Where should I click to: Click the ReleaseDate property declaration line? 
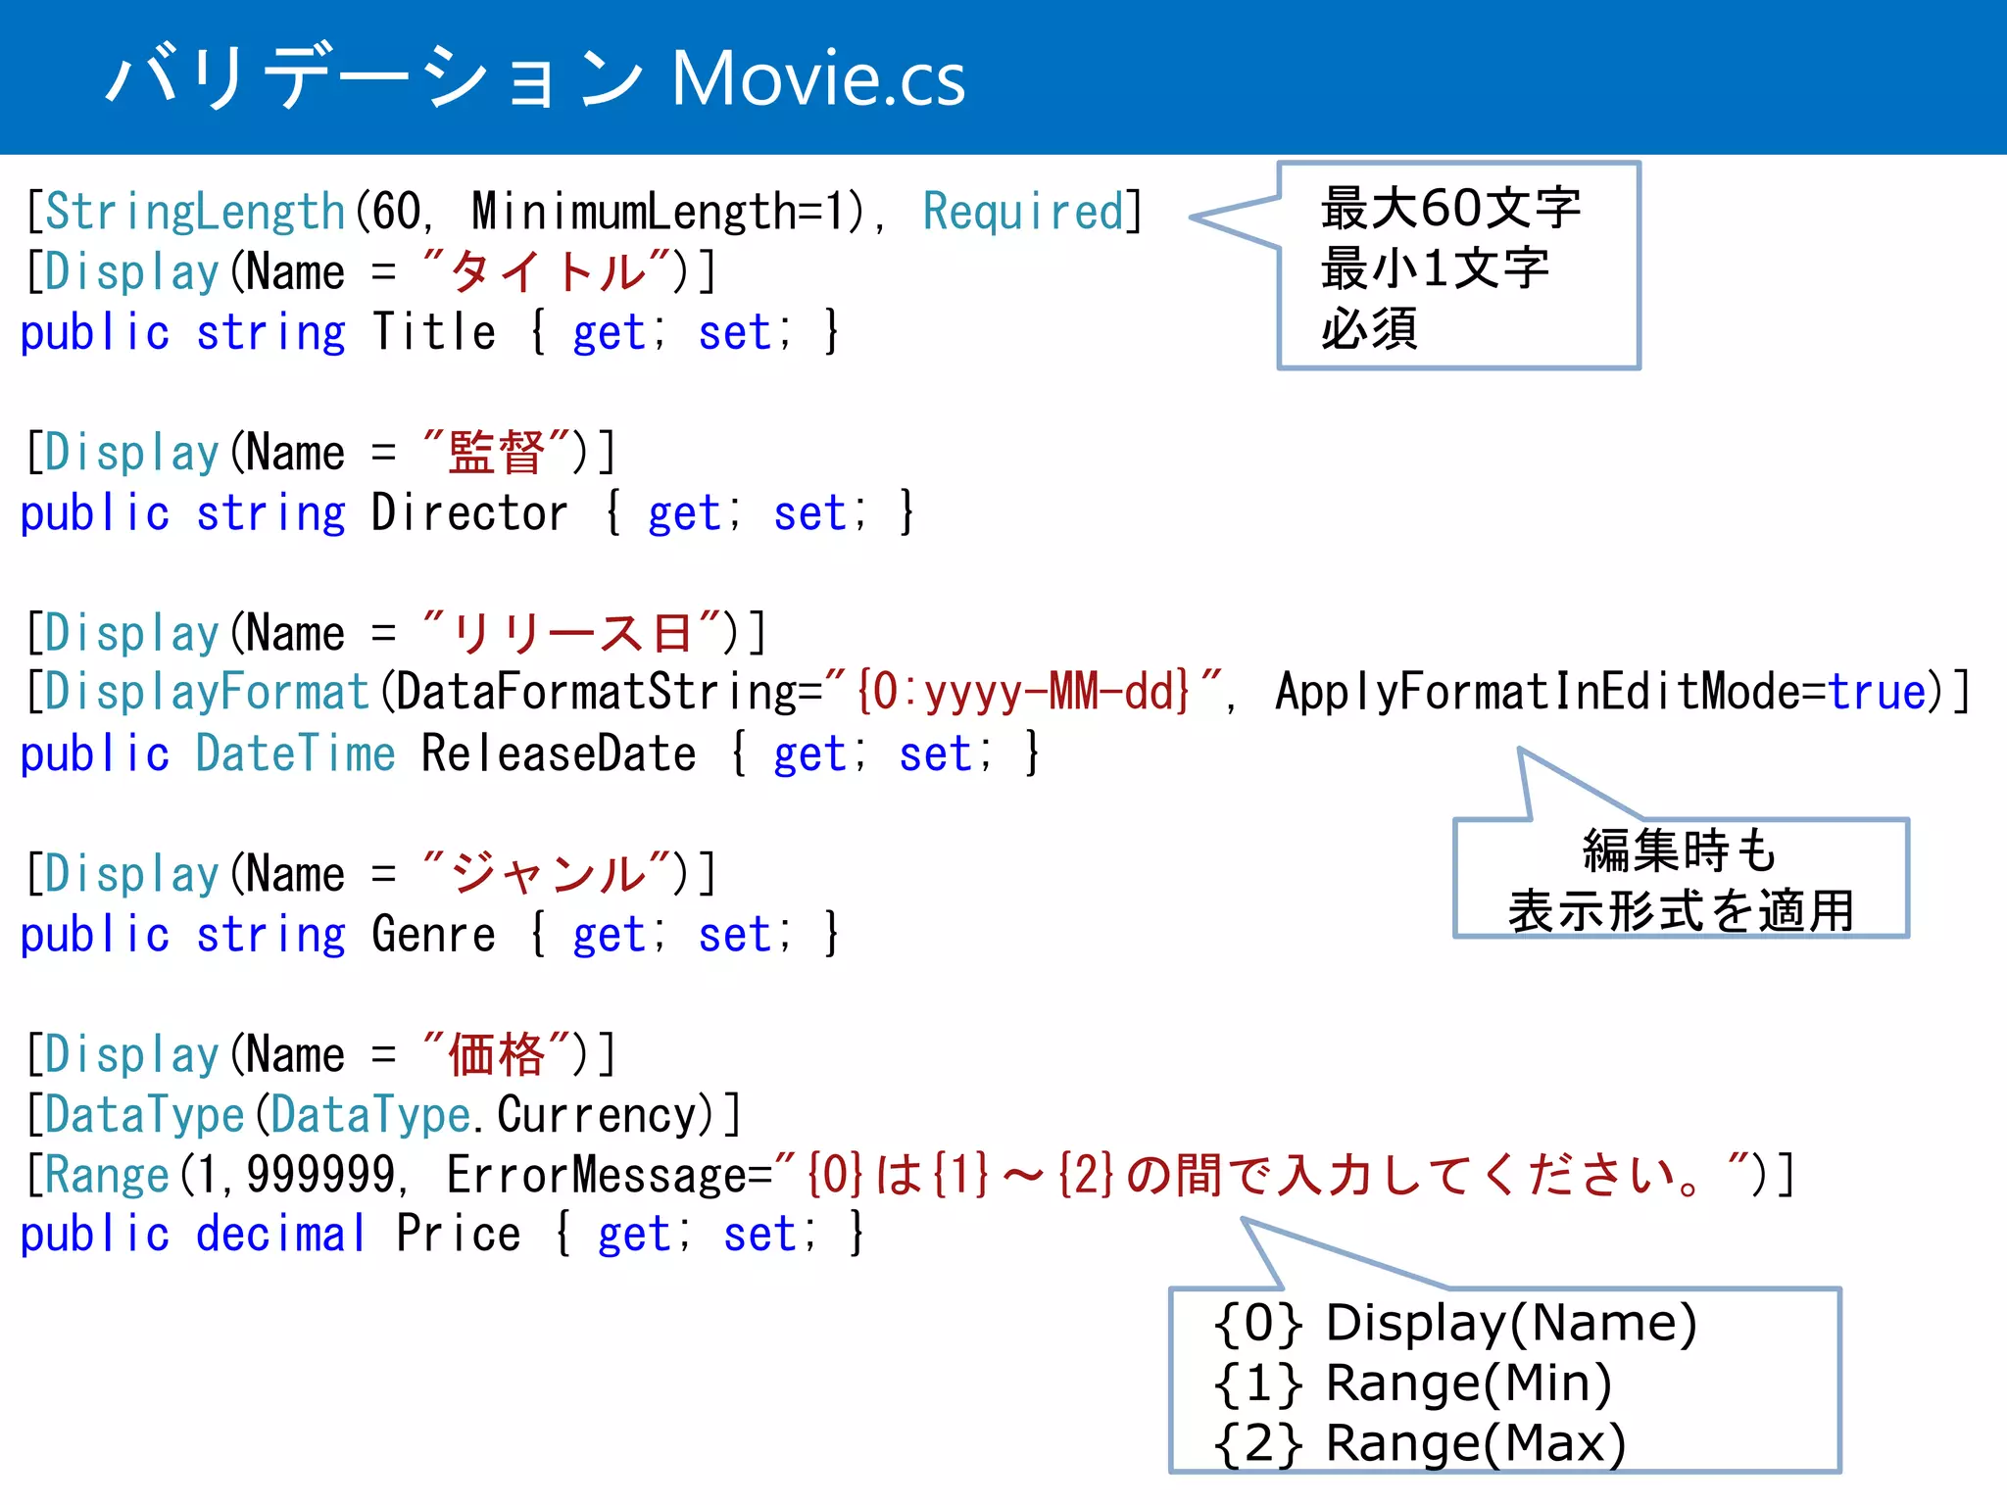pos(530,753)
